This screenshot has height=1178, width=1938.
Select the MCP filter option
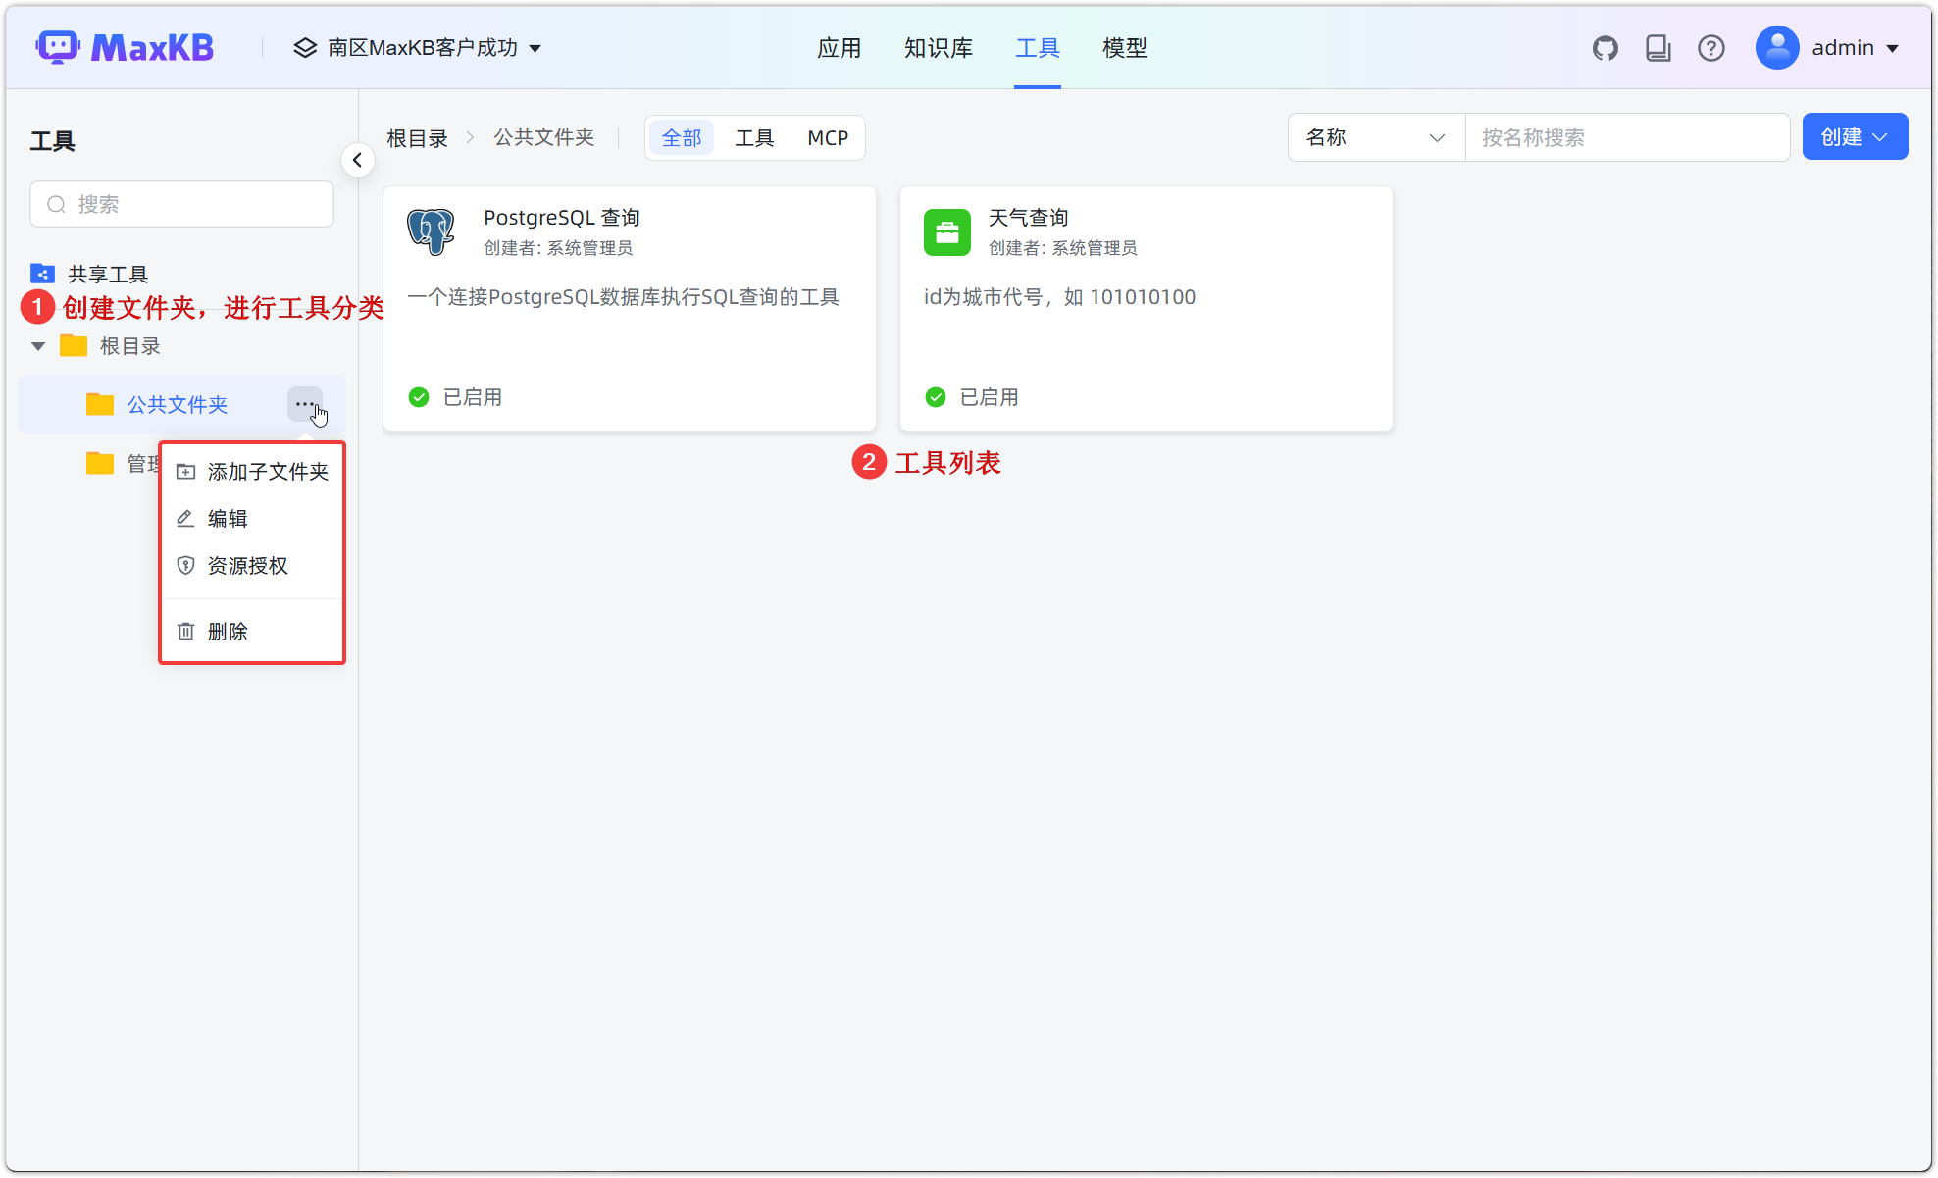[x=827, y=137]
